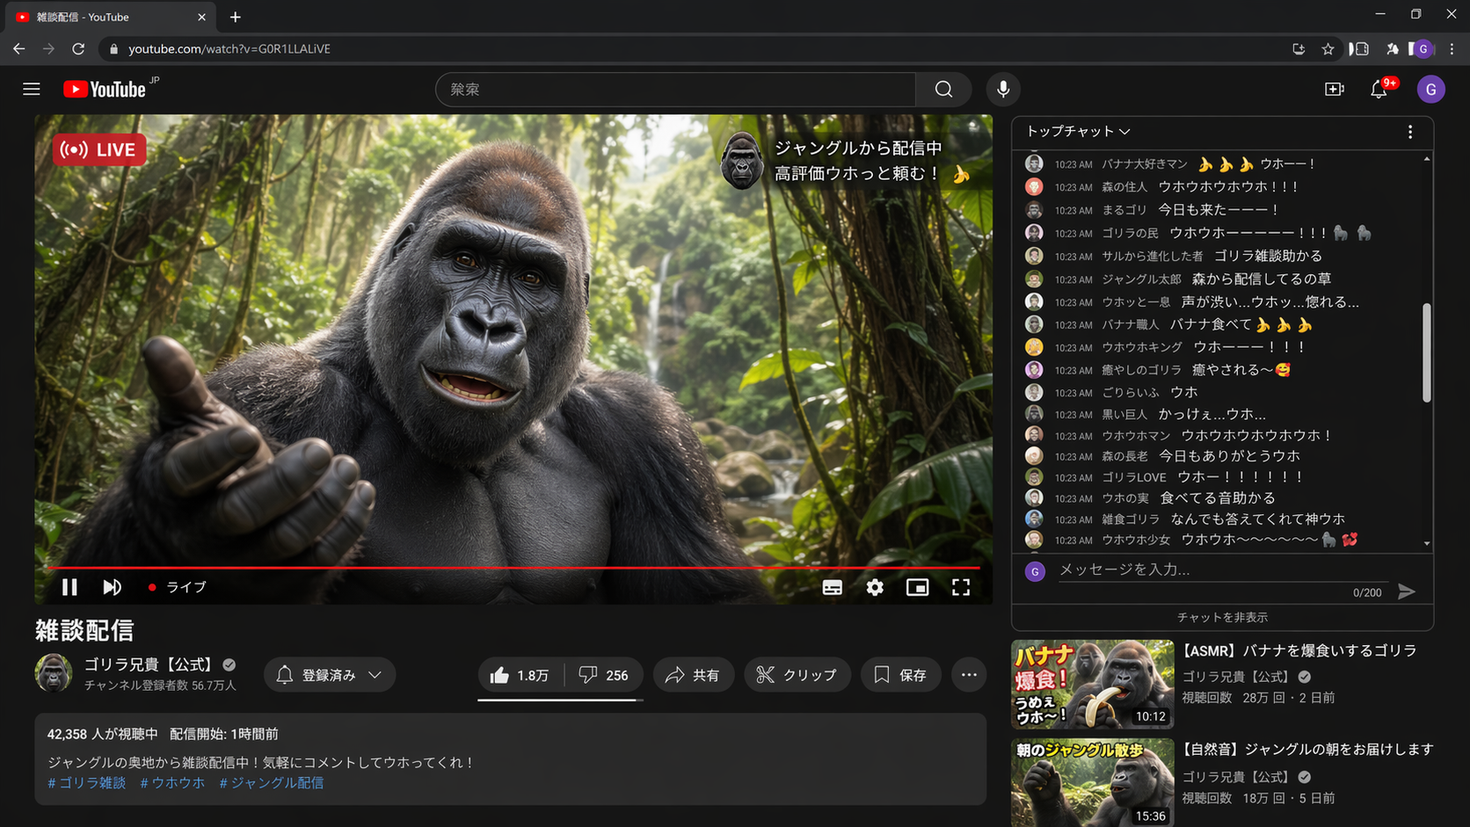
Task: Open the notifications bell
Action: click(x=1379, y=89)
